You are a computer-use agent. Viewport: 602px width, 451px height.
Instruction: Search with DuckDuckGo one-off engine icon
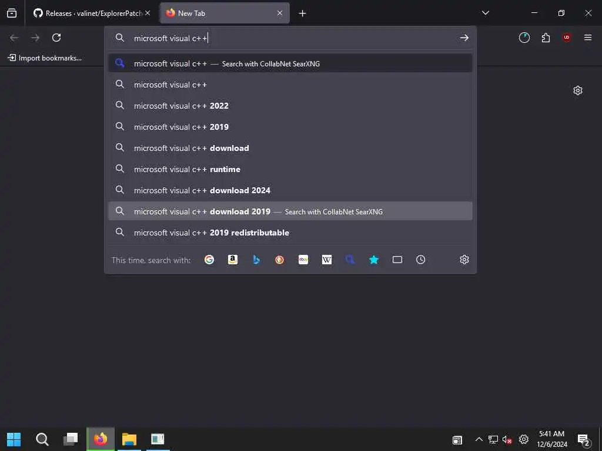279,260
